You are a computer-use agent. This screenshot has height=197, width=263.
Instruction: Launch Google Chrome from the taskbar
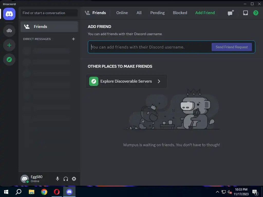point(44,192)
